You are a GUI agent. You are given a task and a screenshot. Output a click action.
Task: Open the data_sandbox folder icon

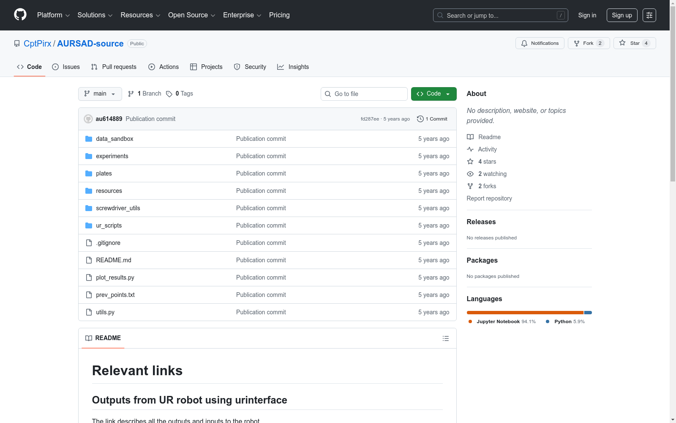89,139
